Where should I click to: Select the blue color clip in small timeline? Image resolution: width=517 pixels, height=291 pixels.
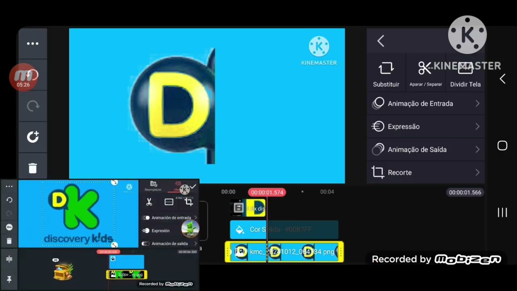tap(126, 262)
